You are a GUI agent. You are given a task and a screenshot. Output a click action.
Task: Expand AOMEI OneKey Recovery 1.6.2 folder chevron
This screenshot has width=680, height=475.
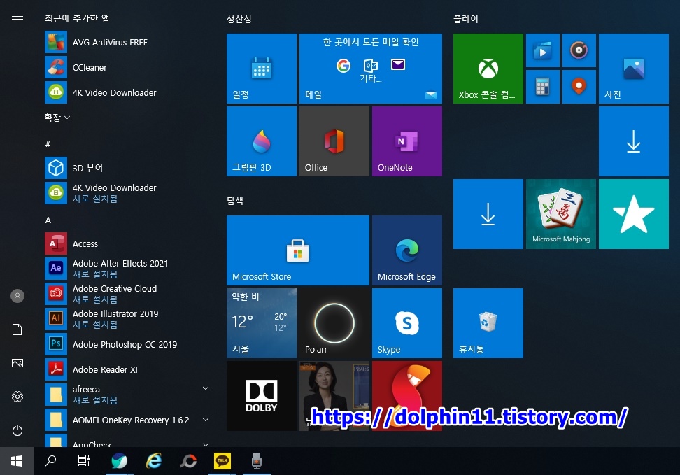pyautogui.click(x=206, y=420)
